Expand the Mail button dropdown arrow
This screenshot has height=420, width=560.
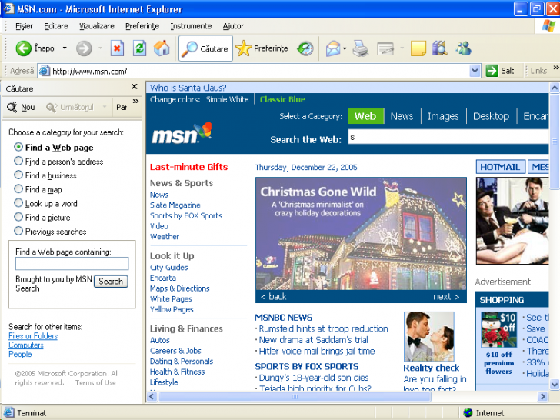tap(345, 48)
